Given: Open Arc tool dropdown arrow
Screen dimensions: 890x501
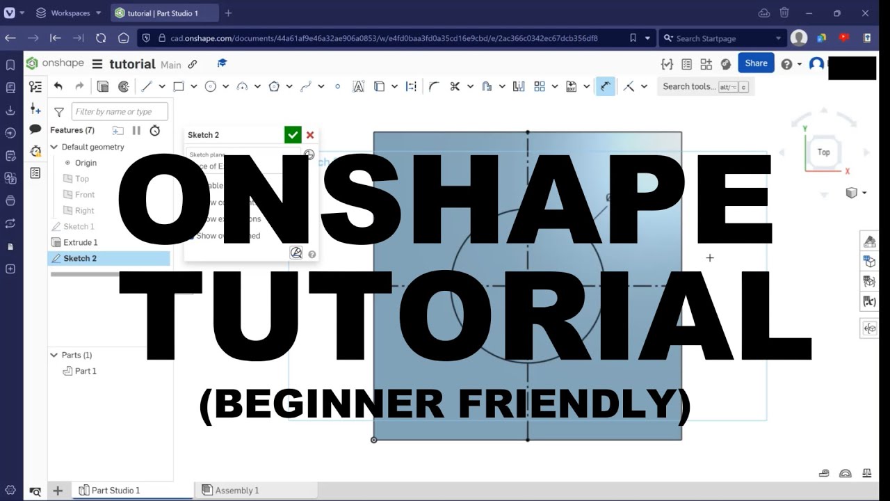Looking at the screenshot, I should click(257, 86).
